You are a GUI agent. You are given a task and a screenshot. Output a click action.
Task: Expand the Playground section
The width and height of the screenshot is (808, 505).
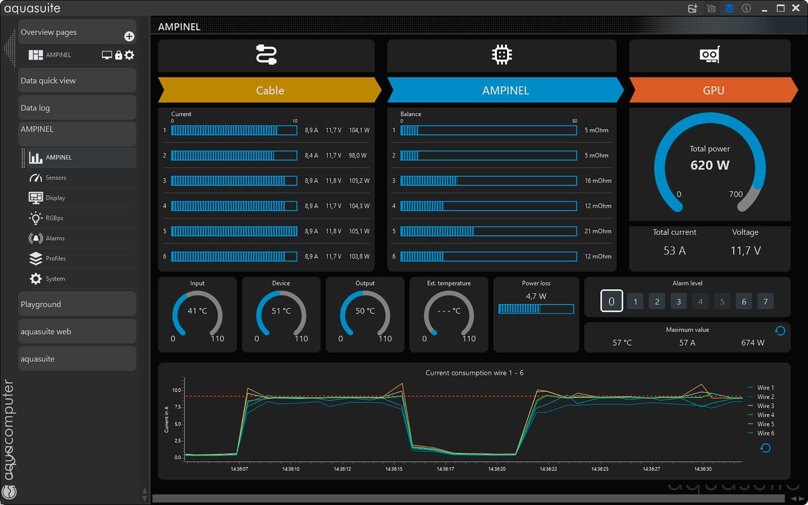(77, 304)
